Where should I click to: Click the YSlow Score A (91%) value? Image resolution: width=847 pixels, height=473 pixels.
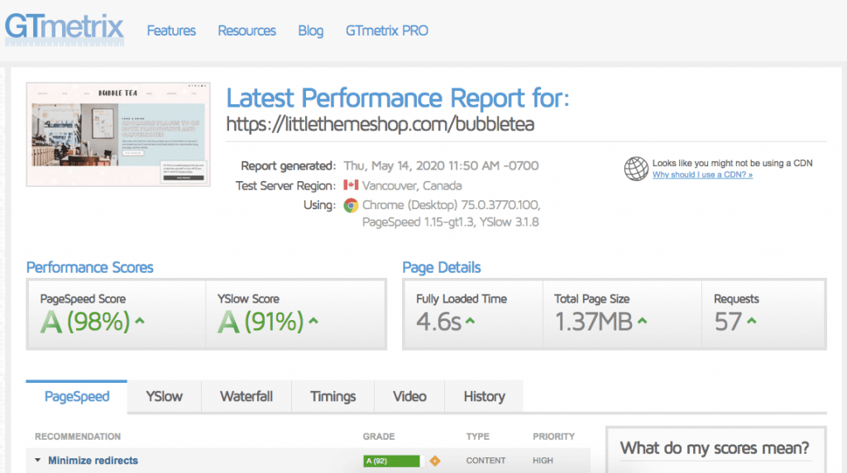pyautogui.click(x=261, y=322)
